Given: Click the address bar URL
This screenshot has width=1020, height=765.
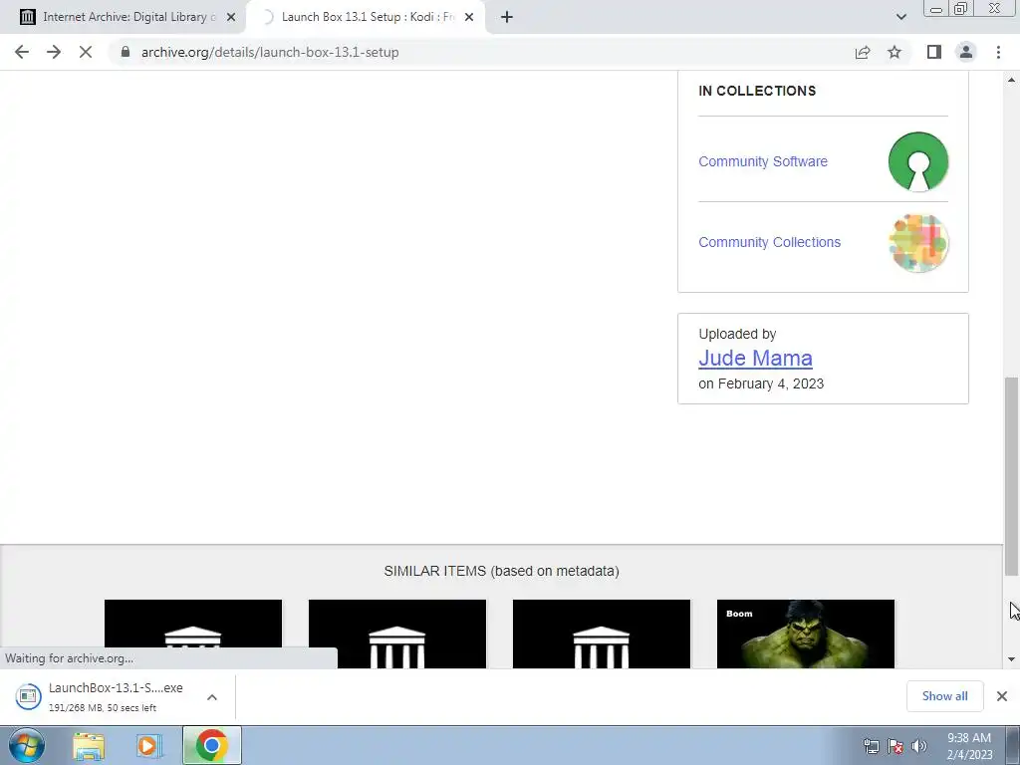Looking at the screenshot, I should click(270, 52).
